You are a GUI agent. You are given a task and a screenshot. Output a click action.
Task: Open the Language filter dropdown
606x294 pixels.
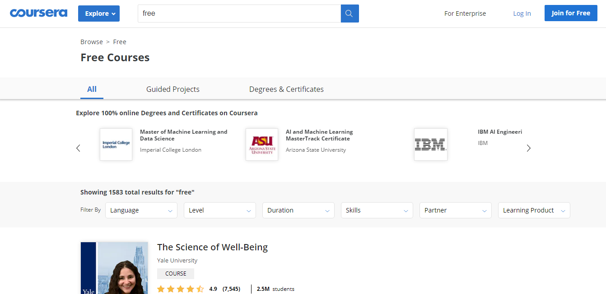pyautogui.click(x=141, y=210)
